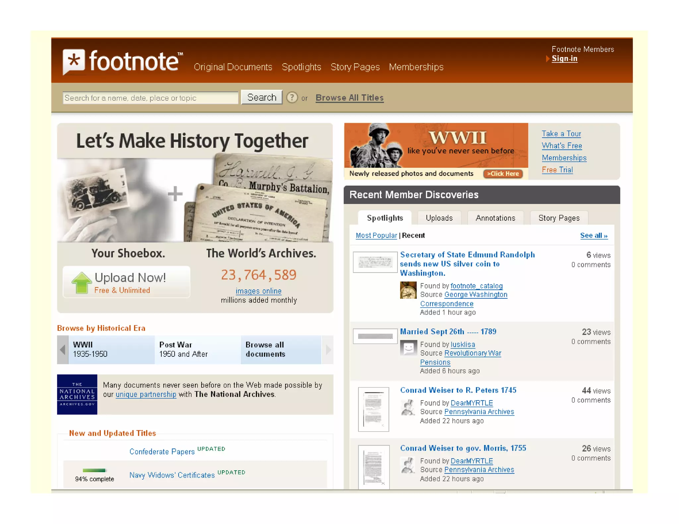Click Sign-in link
Screen dimensions: 679x524
click(564, 59)
